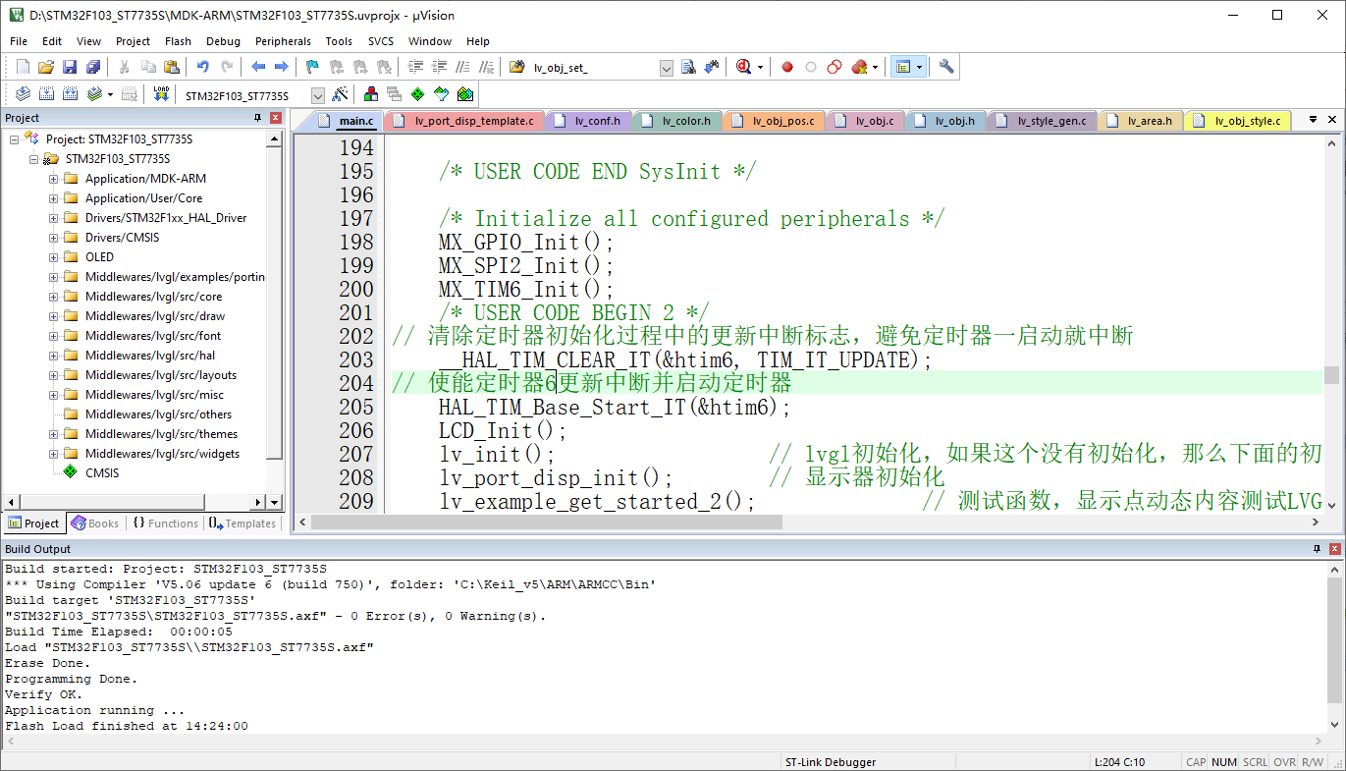The width and height of the screenshot is (1346, 771).
Task: Comment out the selection with the comment icon
Action: [x=462, y=67]
